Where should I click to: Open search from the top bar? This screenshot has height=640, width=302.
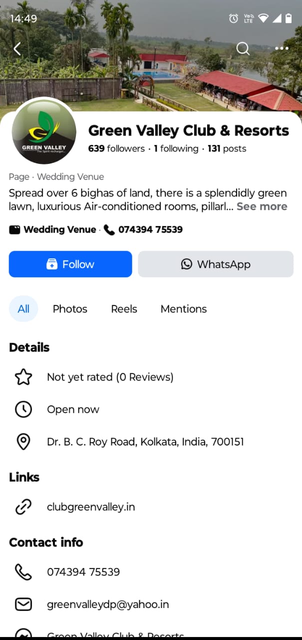point(243,48)
